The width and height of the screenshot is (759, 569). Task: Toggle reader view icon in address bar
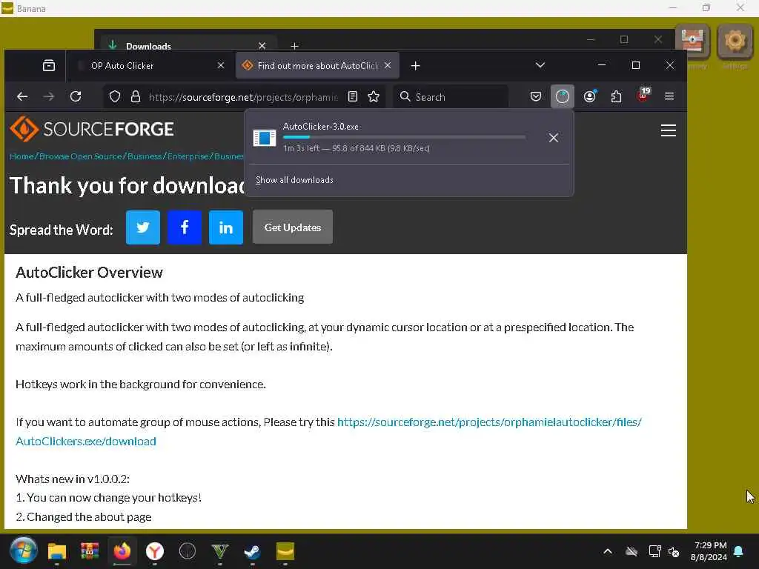pyautogui.click(x=353, y=97)
